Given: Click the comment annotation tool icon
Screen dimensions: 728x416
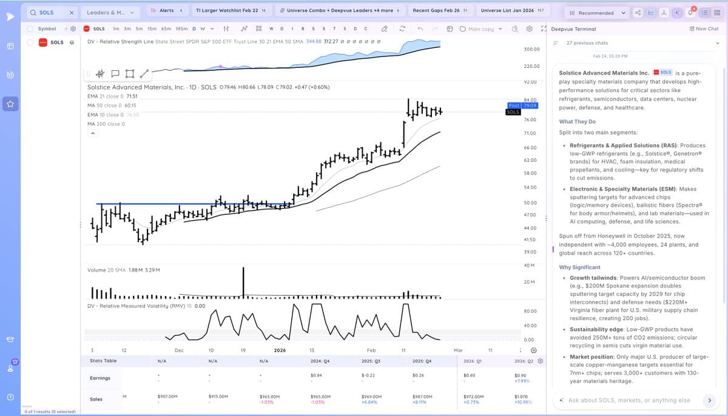Looking at the screenshot, I should click(x=115, y=74).
